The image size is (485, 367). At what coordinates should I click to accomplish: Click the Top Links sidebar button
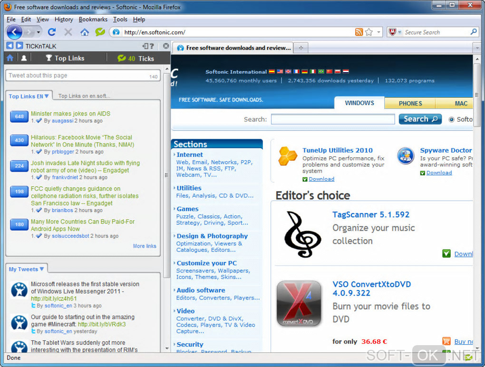(65, 58)
